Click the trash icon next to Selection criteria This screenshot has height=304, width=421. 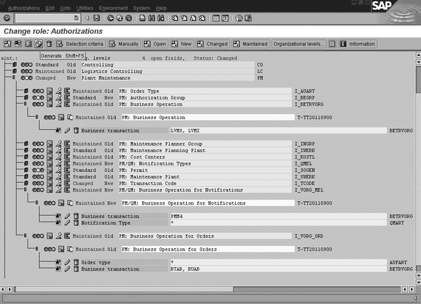click(x=49, y=44)
